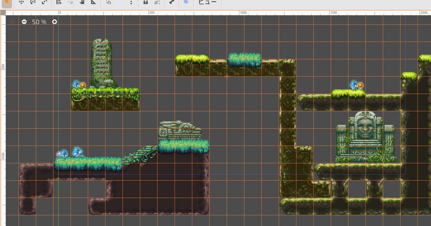This screenshot has height=226, width=431.
Task: Activate the move tool in the toolbar
Action: point(22,2)
